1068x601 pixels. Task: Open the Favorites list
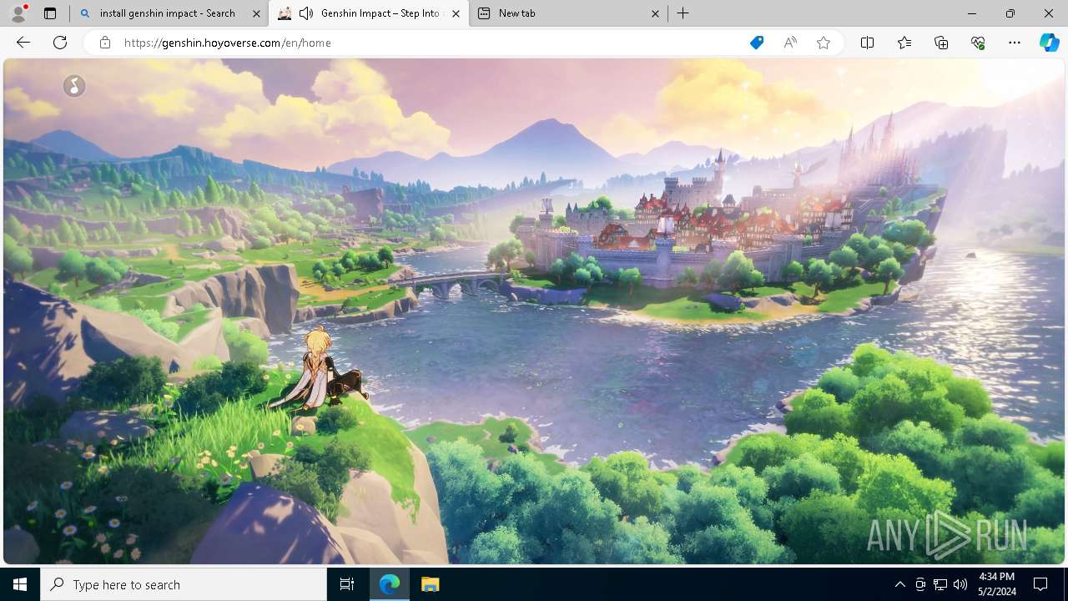click(x=904, y=43)
